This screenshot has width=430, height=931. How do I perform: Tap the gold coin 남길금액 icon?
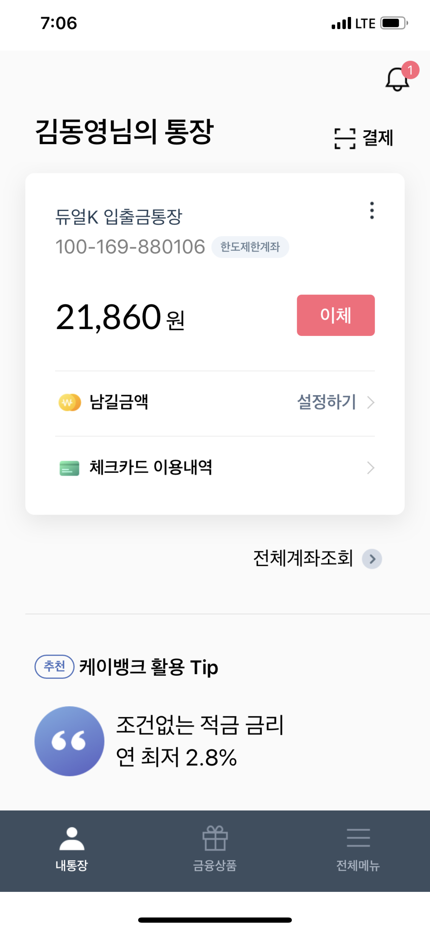coord(69,402)
